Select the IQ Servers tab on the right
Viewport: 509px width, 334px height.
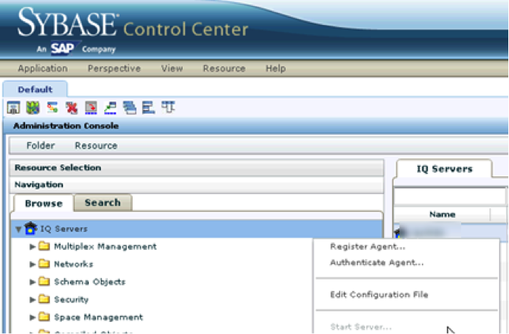(444, 169)
